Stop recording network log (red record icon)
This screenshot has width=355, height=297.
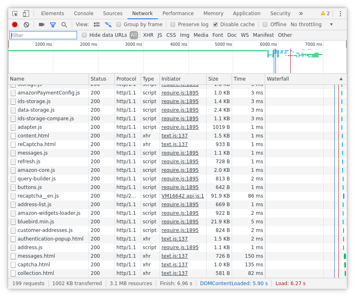pos(14,24)
